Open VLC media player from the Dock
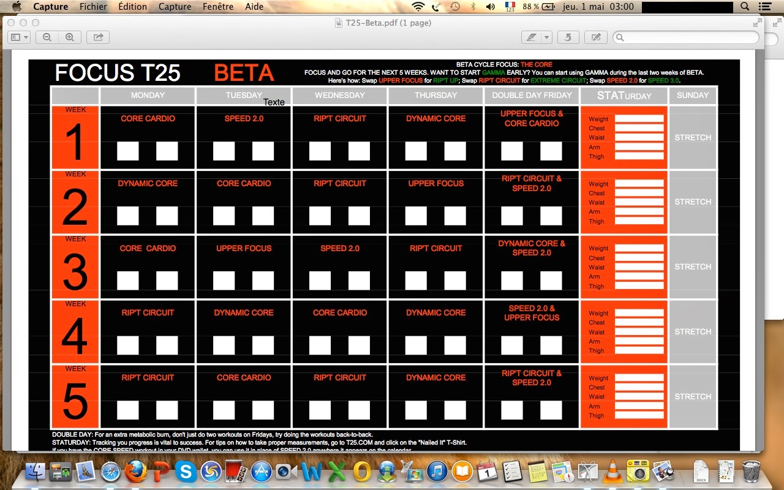This screenshot has width=784, height=490. click(x=612, y=472)
